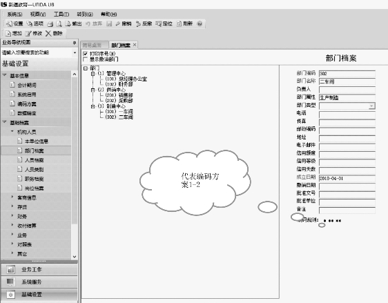Select (201) 销售部 in the tree
This screenshot has width=388, height=303.
pyautogui.click(x=119, y=95)
